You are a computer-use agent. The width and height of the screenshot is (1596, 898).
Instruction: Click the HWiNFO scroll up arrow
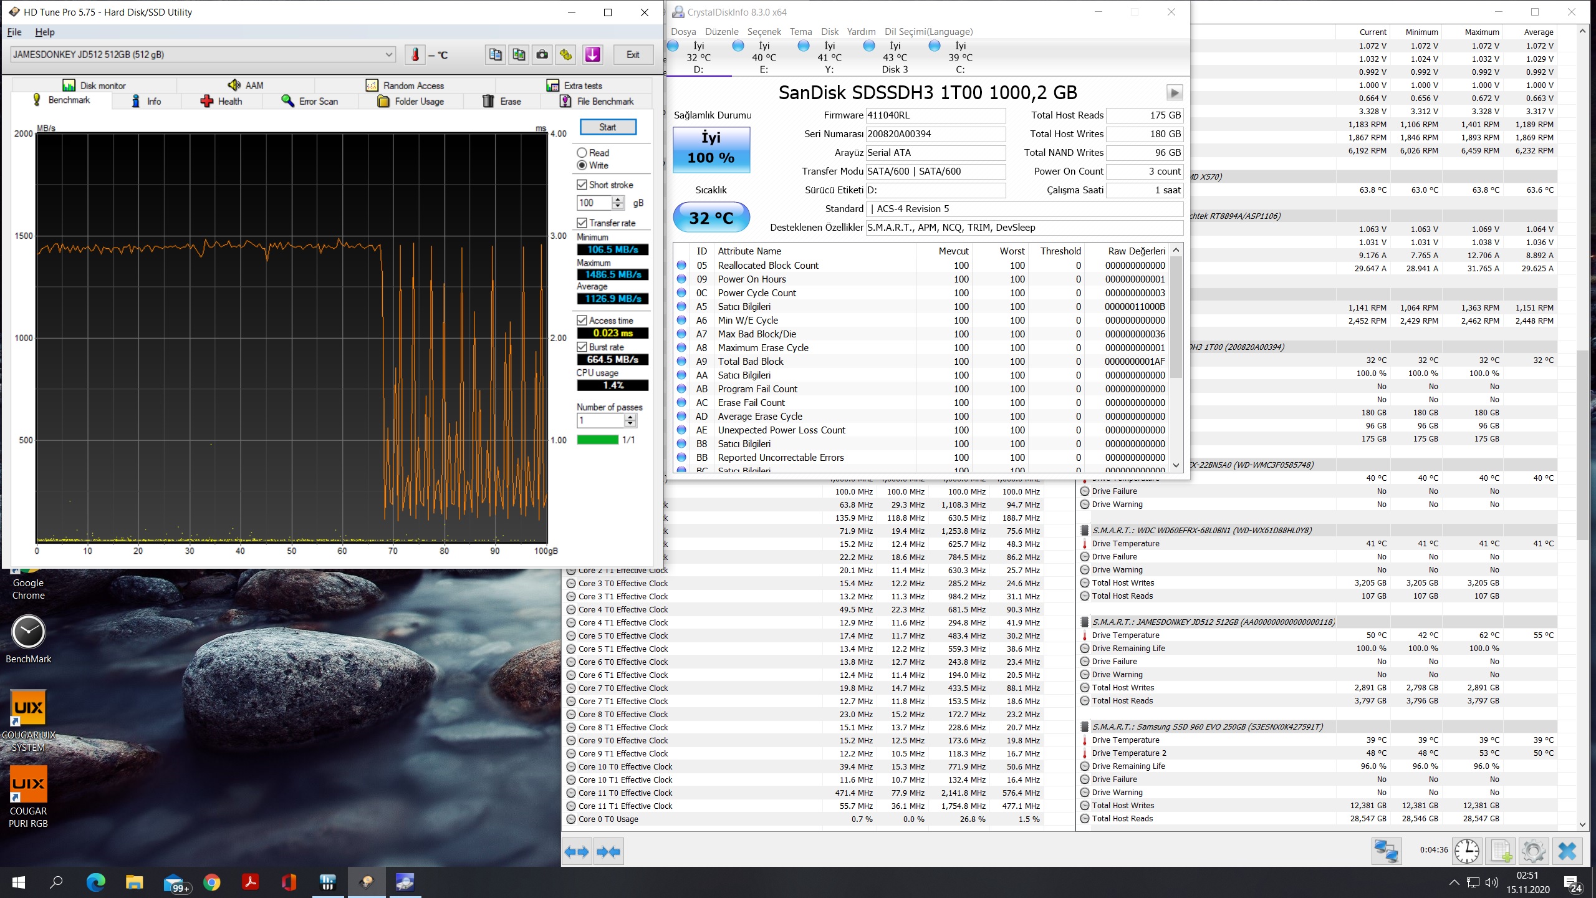(x=1582, y=31)
